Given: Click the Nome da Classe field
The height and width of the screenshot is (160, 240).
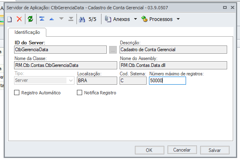Looking at the screenshot, I should (66, 65).
